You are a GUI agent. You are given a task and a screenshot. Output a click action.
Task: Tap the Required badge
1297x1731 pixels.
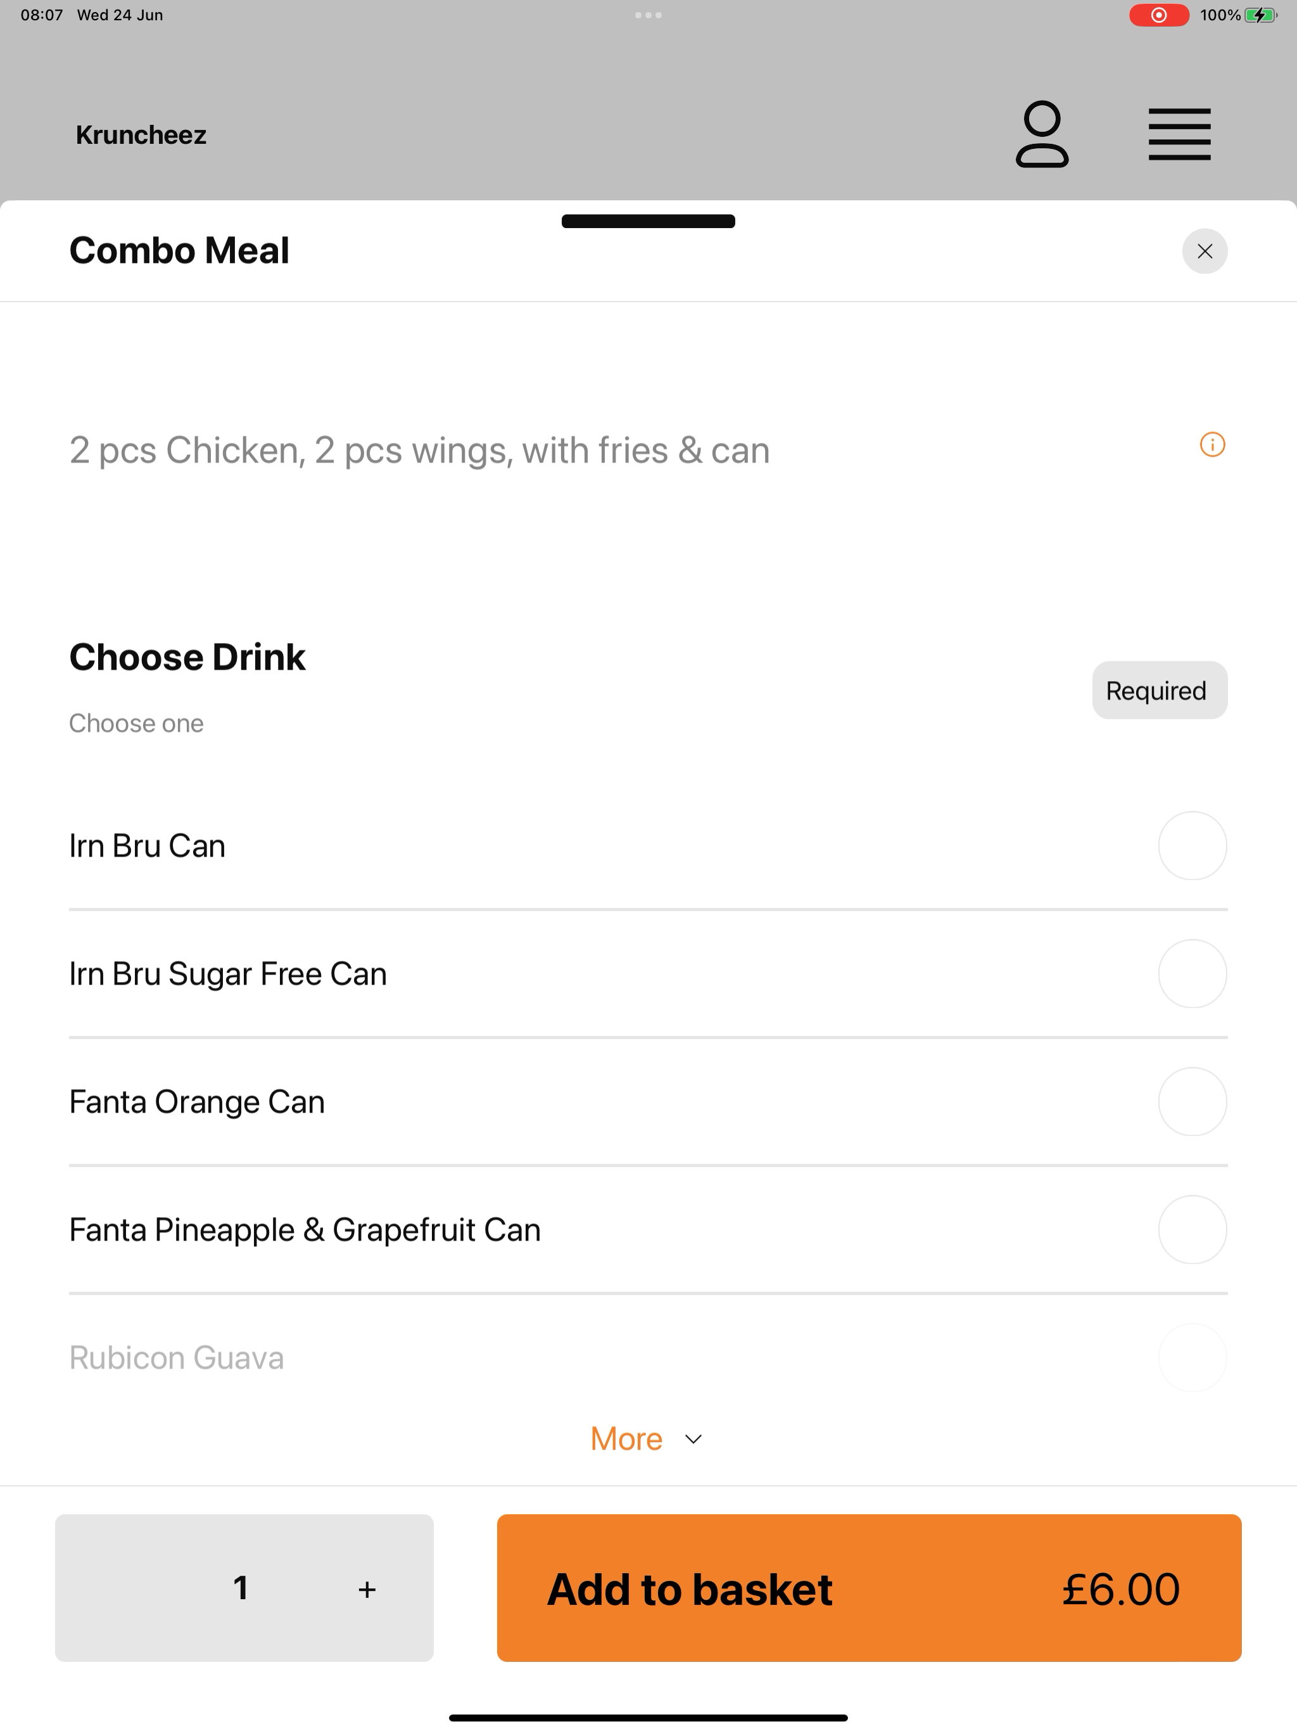point(1160,690)
